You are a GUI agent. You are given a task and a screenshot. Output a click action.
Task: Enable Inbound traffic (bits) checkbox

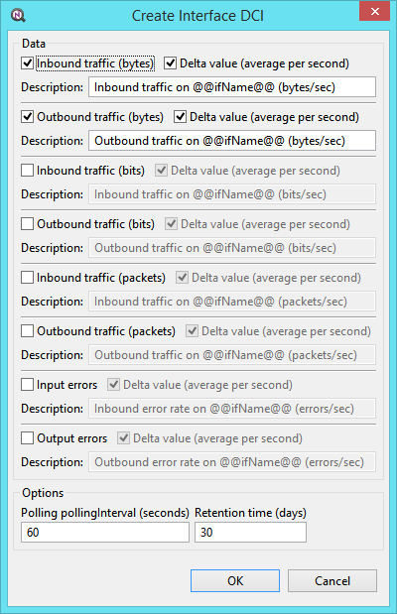click(27, 171)
